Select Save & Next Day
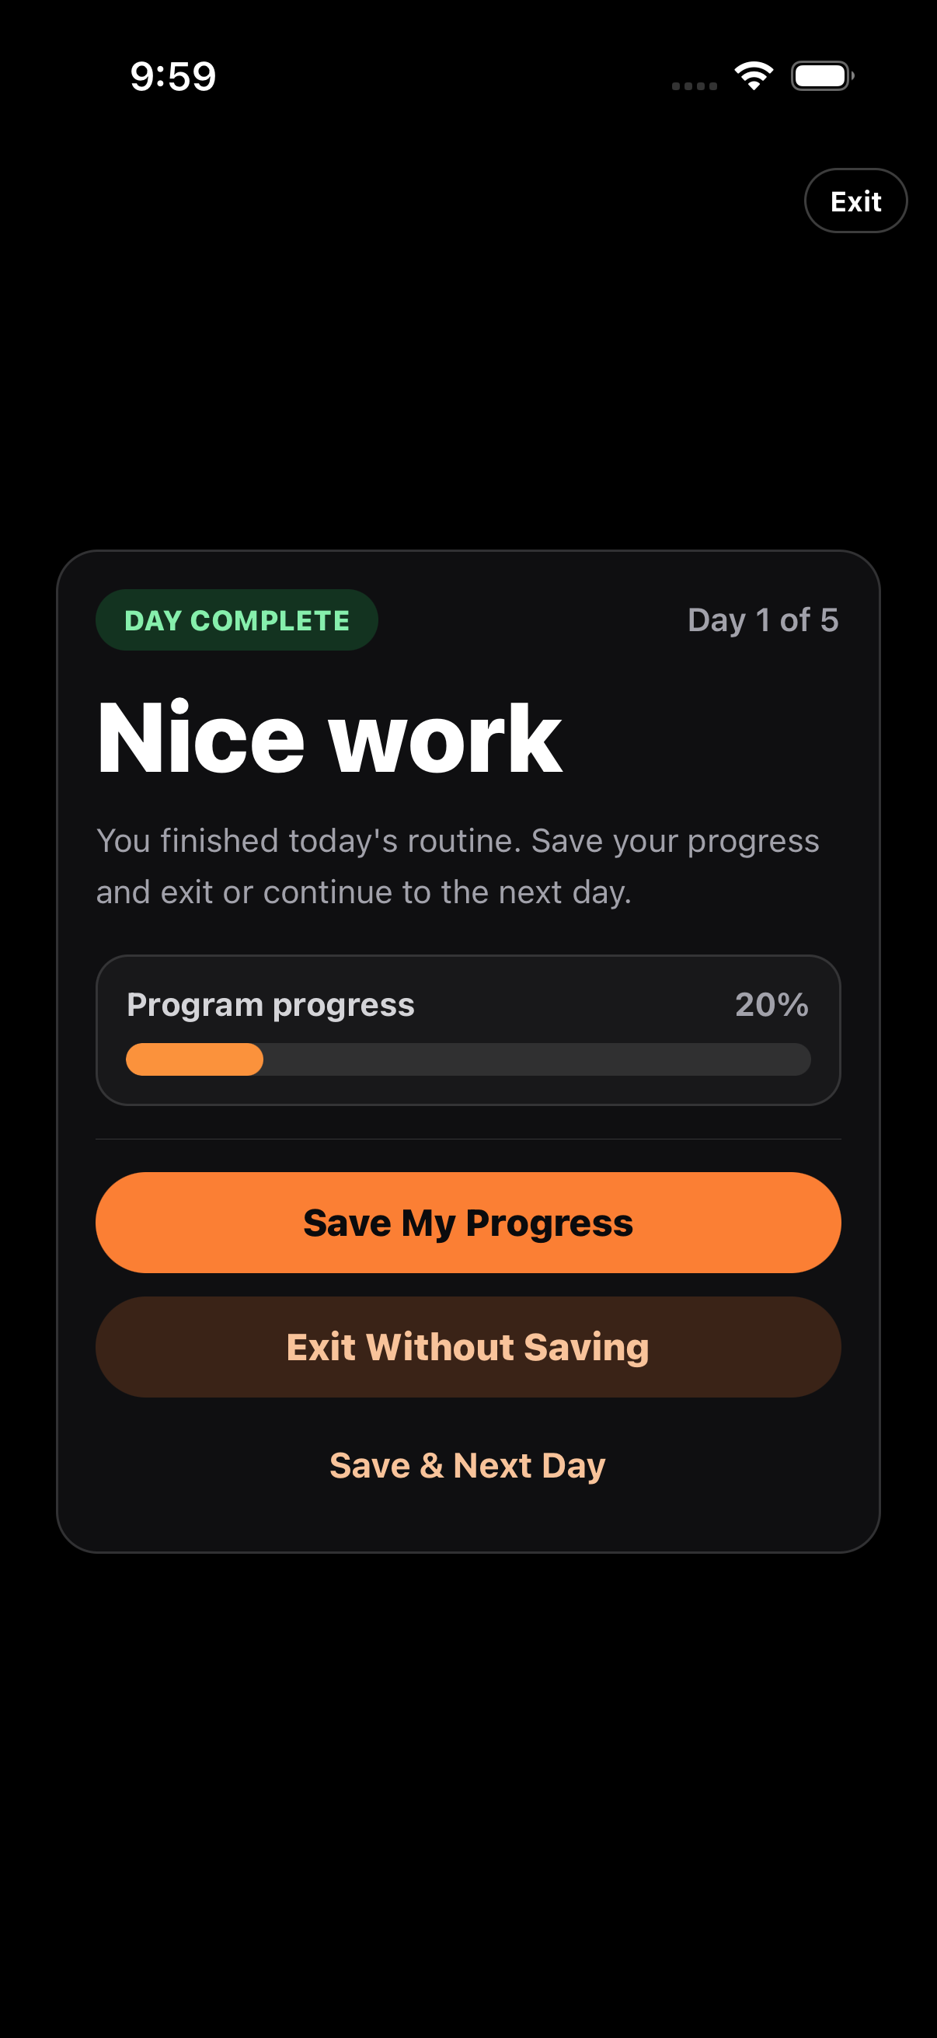Viewport: 937px width, 2038px height. point(468,1464)
